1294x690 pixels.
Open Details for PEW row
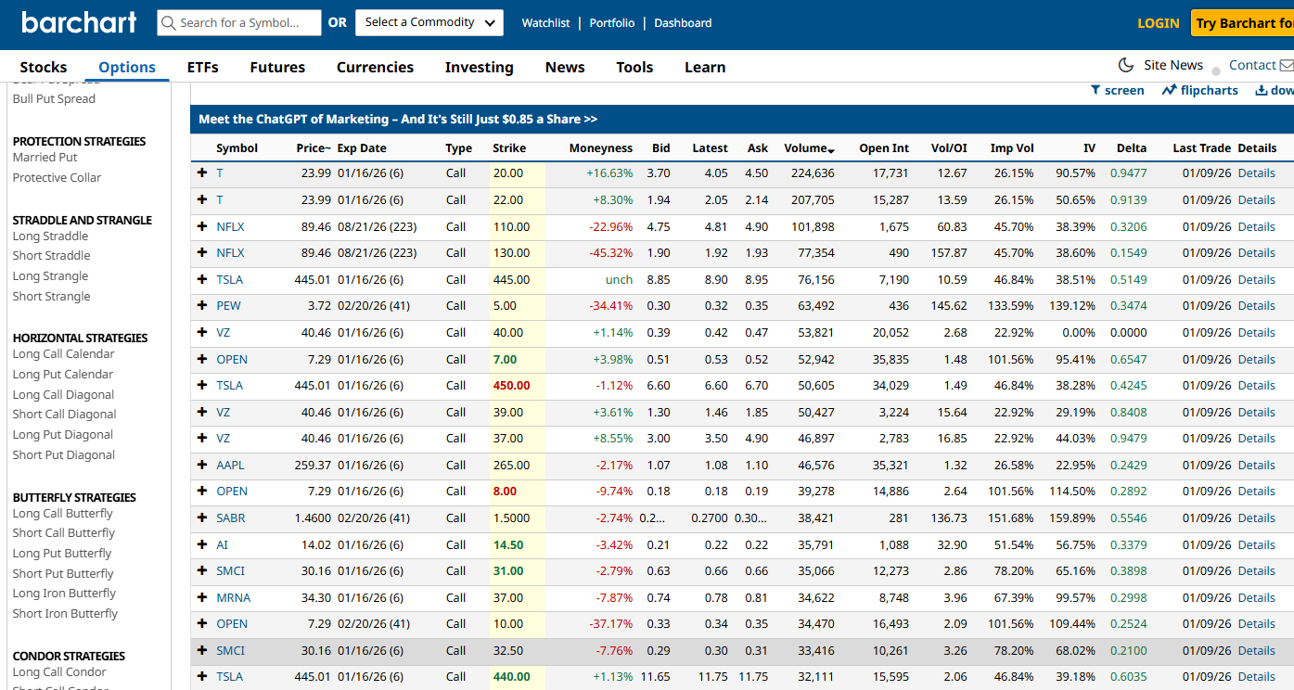click(x=1257, y=305)
